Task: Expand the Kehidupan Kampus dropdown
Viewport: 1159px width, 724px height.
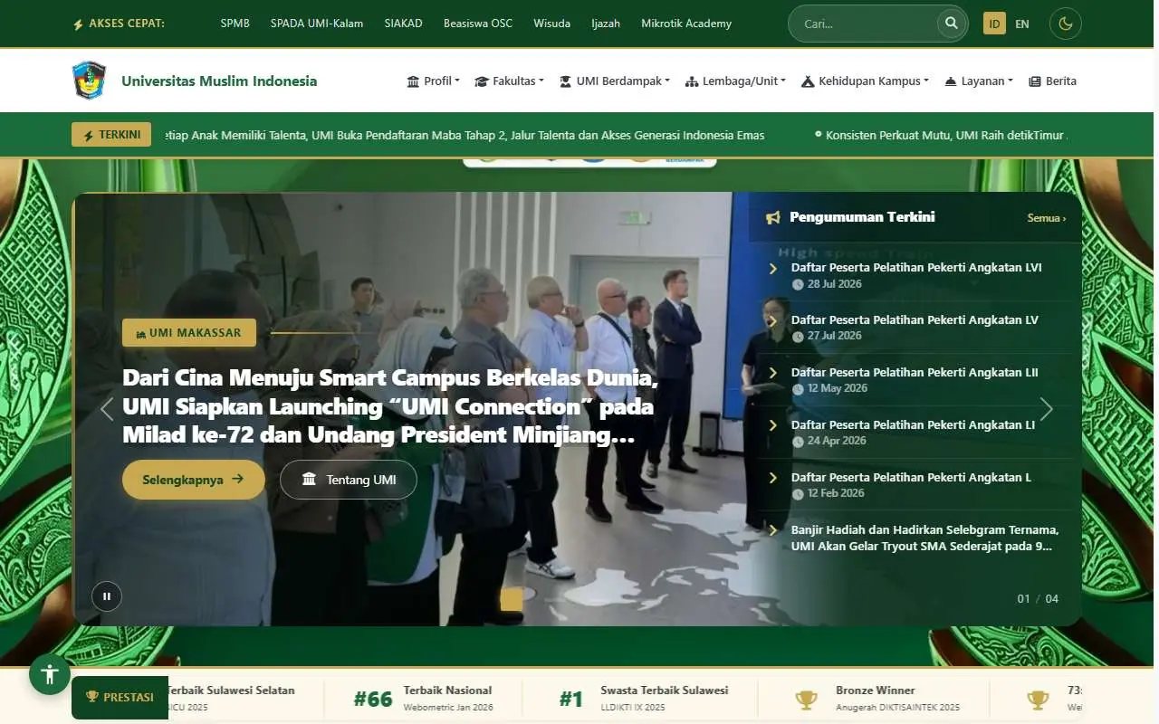Action: [x=866, y=81]
